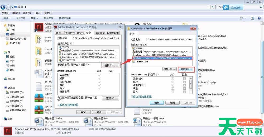The image size is (264, 137).
Task: Open 家庭组 in navigation pane
Action: (x=9, y=79)
